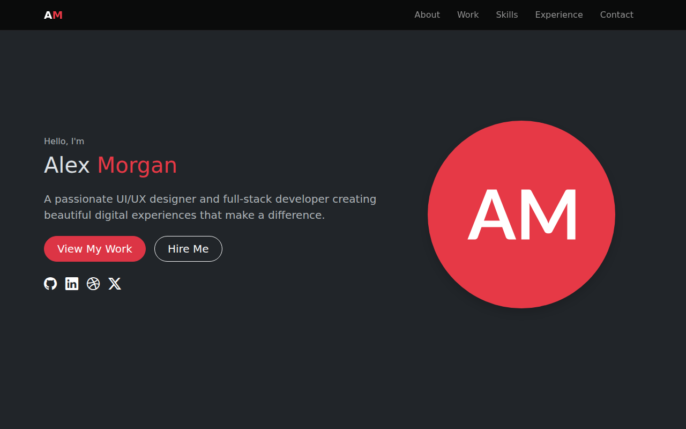This screenshot has height=429, width=686.
Task: Click the red Morgan text
Action: [x=137, y=166]
